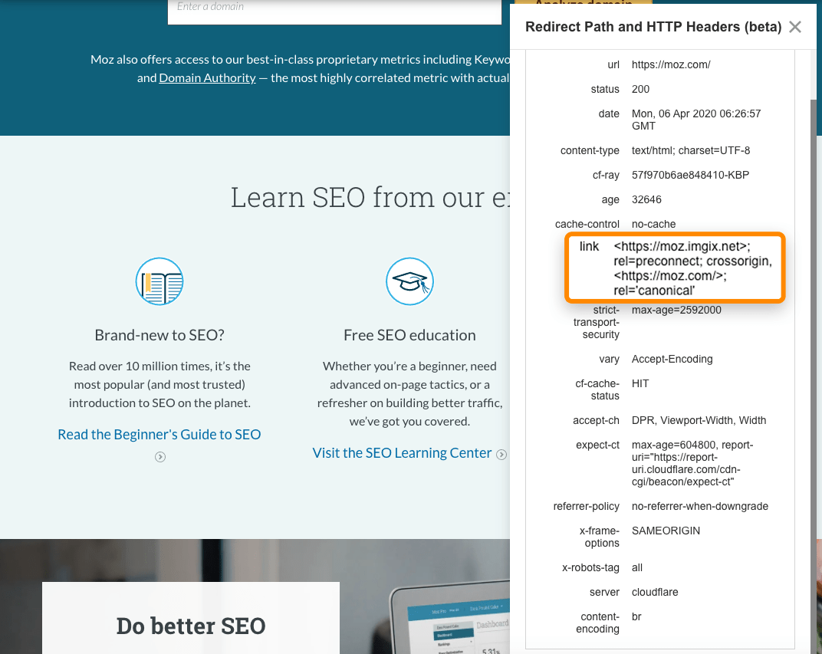Click the url value https://moz.com/

point(670,64)
